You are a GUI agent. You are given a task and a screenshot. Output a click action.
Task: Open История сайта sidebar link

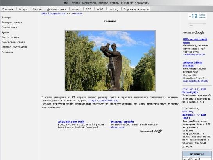[x=12, y=22]
